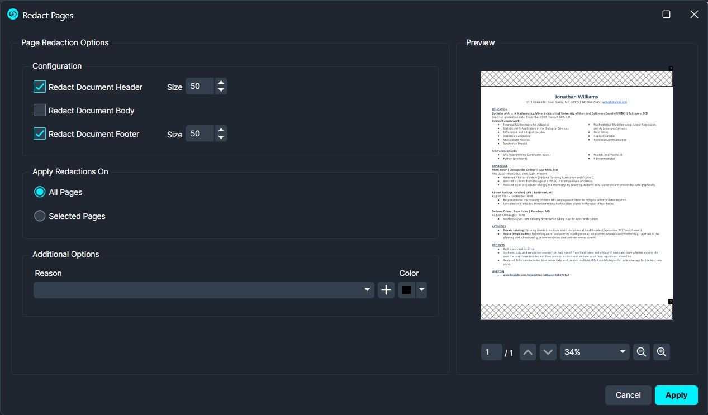The height and width of the screenshot is (415, 708).
Task: Enable Redact Document Body checkbox
Action: click(x=40, y=111)
